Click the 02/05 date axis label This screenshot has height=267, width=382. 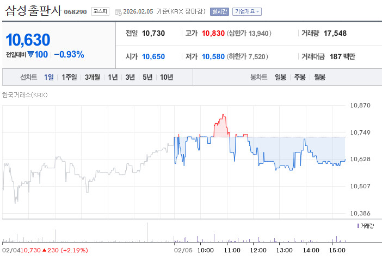coord(183,250)
